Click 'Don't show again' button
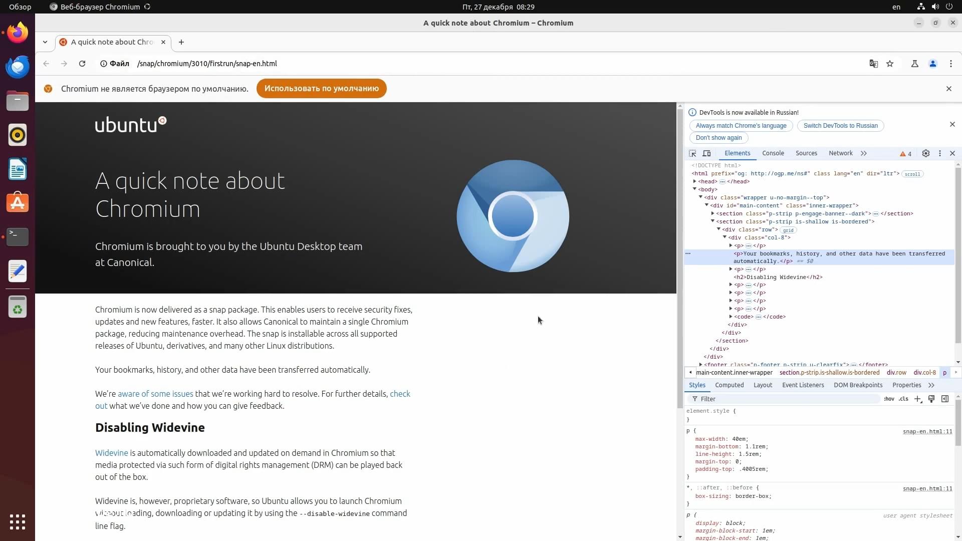Screen dimensions: 962x541 718,138
